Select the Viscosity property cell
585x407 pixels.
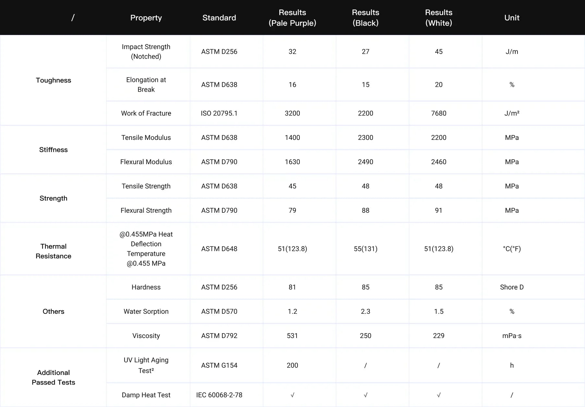(x=146, y=336)
